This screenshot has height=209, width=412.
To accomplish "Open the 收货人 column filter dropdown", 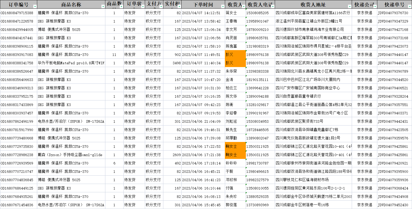I will (x=244, y=6).
